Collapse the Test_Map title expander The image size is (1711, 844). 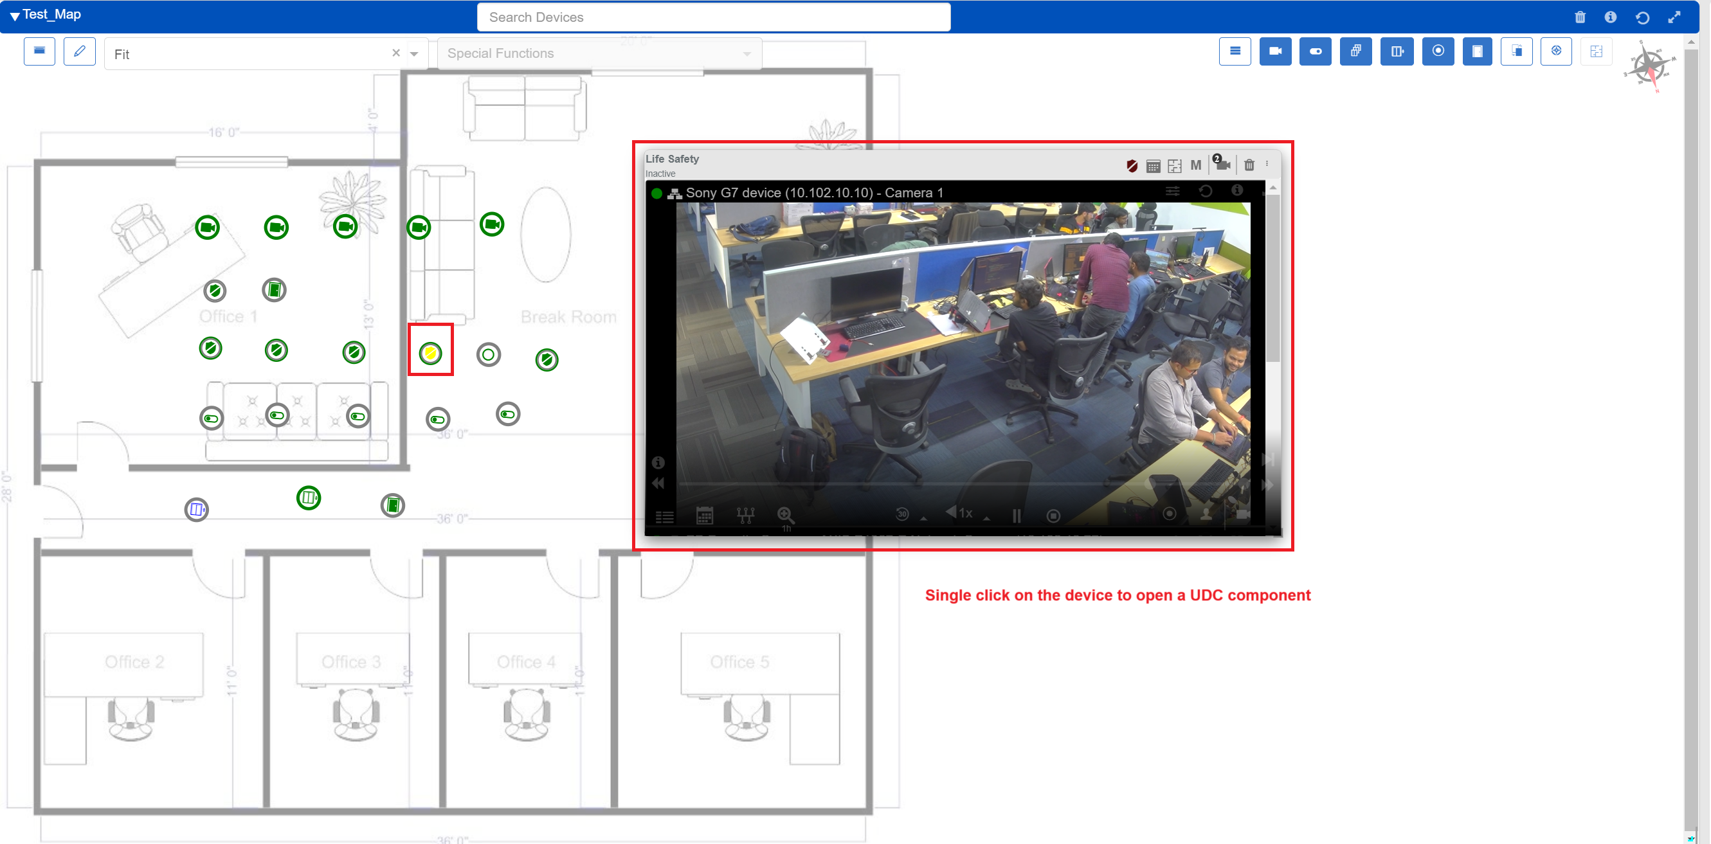tap(15, 15)
